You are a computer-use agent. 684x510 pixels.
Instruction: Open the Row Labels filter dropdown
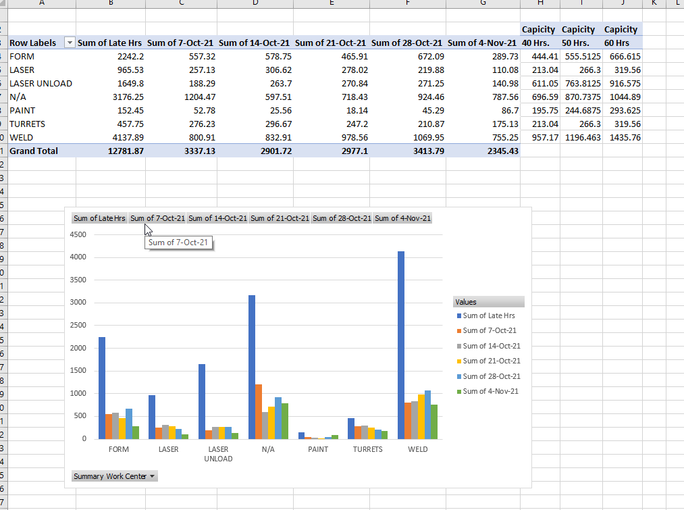pos(69,43)
